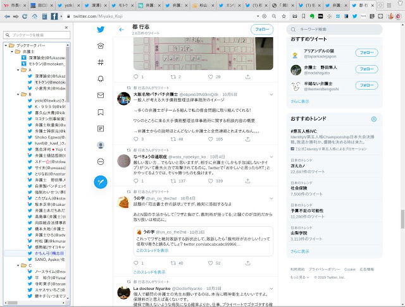Click browser forward navigation arrow
This screenshot has height=307, width=405.
pos(16,16)
